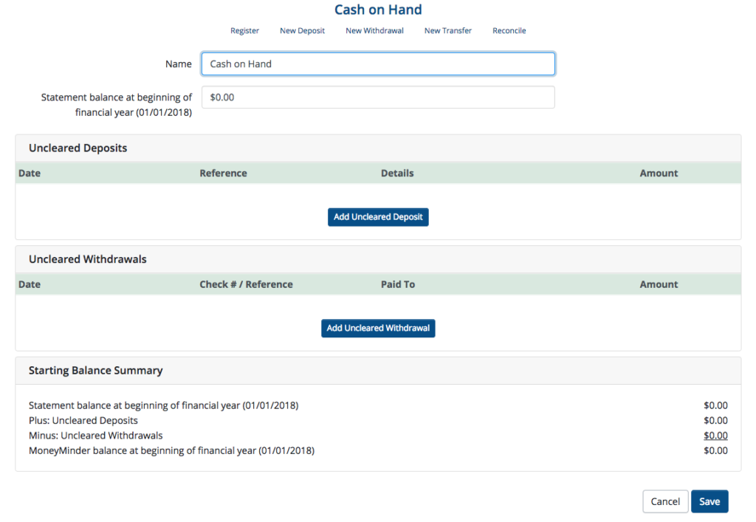This screenshot has height=522, width=756.
Task: Click the underlined Uncleared Withdrawals $0.00 amount
Action: [x=715, y=436]
